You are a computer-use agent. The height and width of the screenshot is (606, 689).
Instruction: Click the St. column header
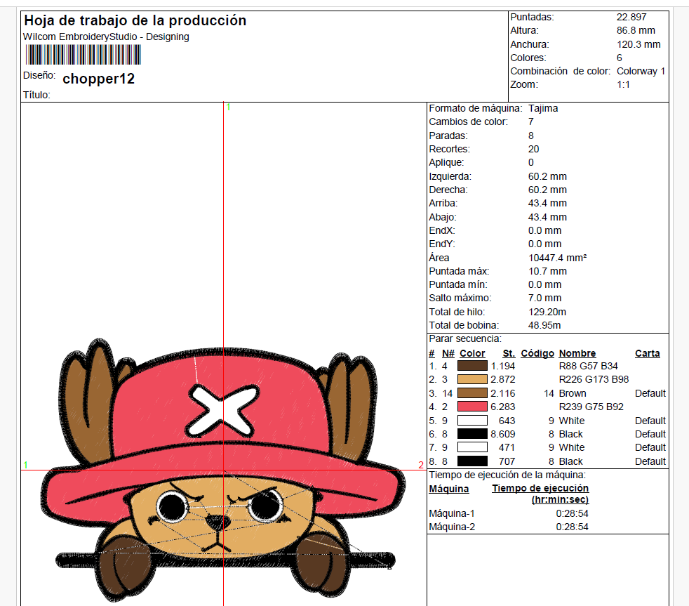click(x=509, y=354)
